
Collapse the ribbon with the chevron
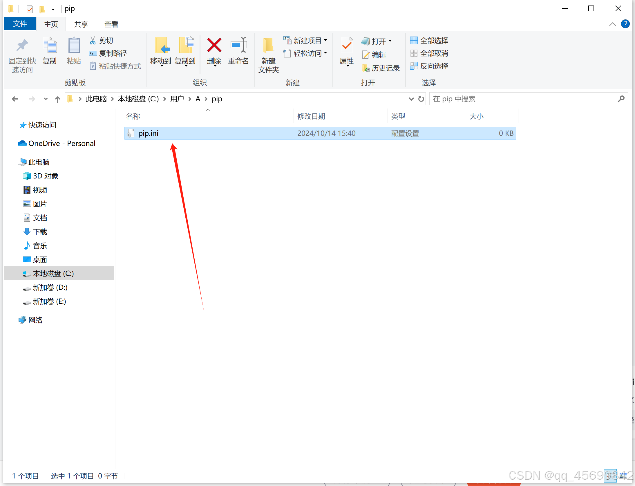(612, 24)
